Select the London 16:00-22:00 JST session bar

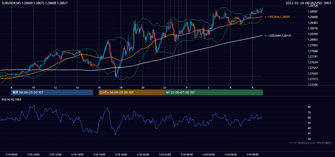(131, 92)
